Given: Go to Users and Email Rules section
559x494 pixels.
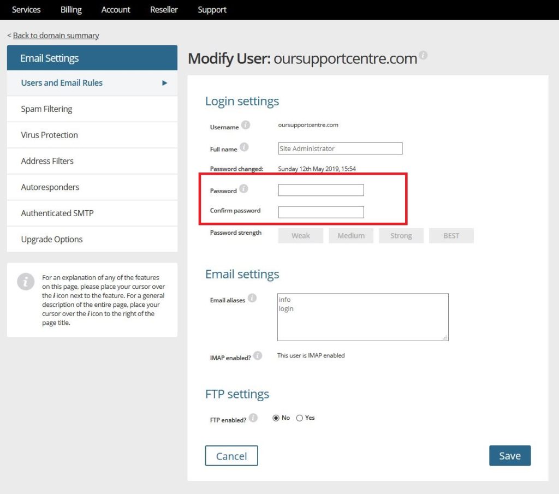Looking at the screenshot, I should point(92,83).
